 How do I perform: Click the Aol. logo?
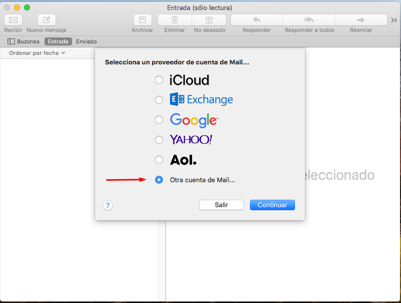(x=183, y=160)
